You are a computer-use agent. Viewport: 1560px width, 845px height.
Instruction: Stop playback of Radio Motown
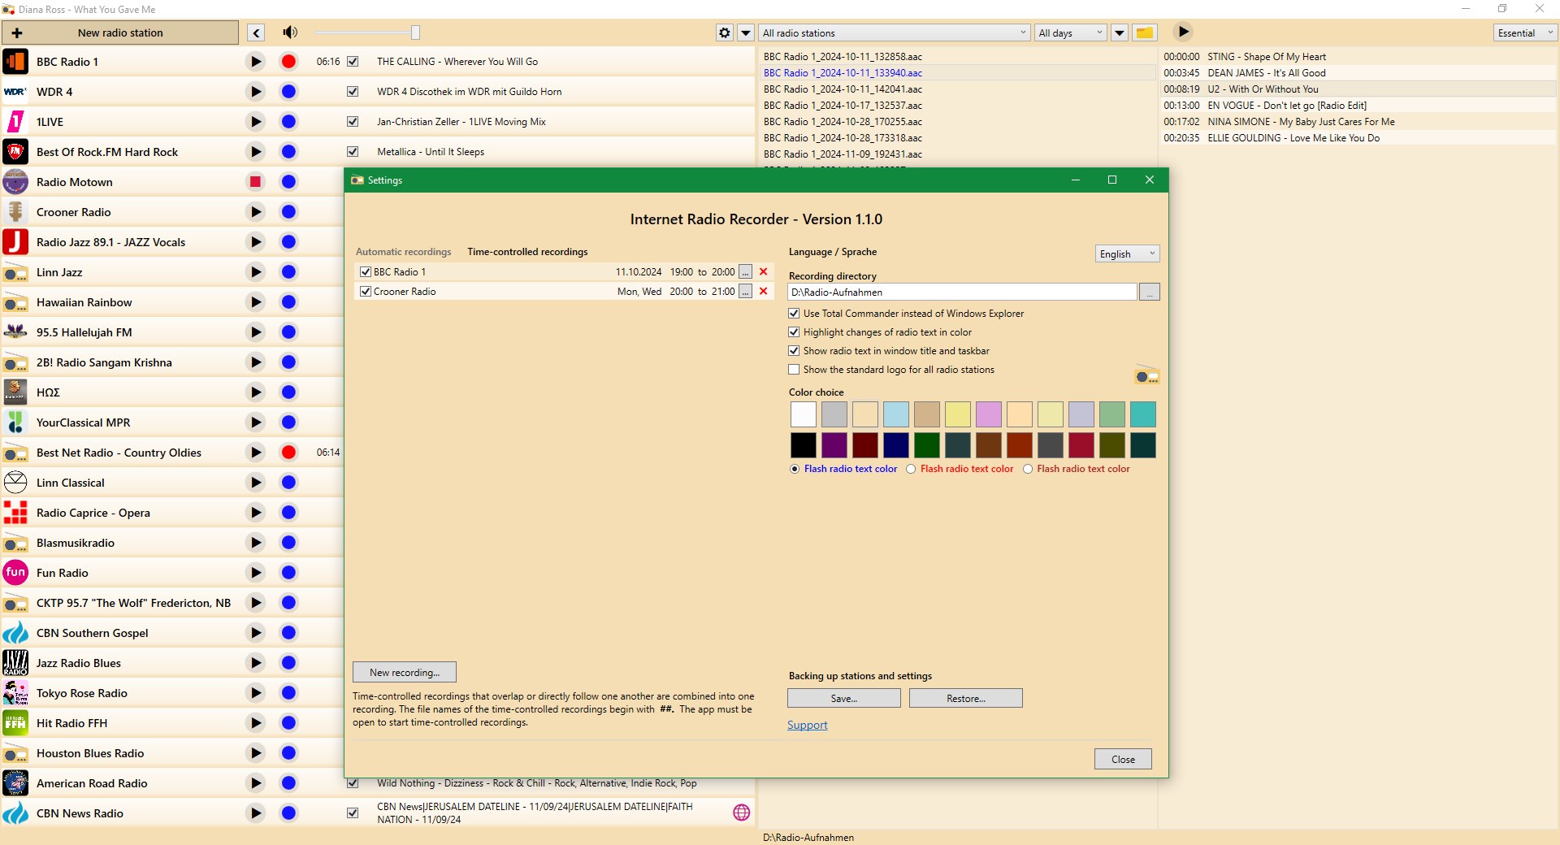pos(255,182)
